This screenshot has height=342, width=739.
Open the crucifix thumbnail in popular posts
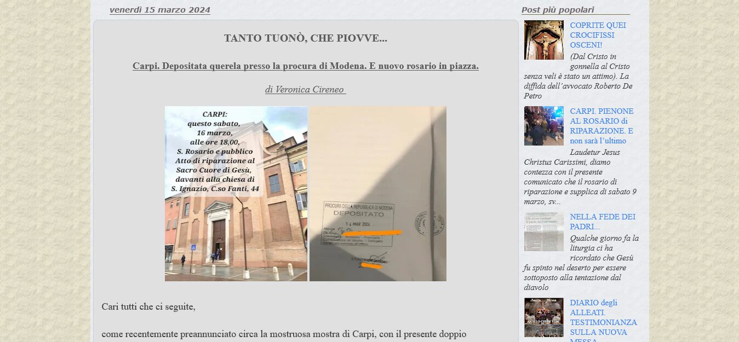pyautogui.click(x=543, y=40)
